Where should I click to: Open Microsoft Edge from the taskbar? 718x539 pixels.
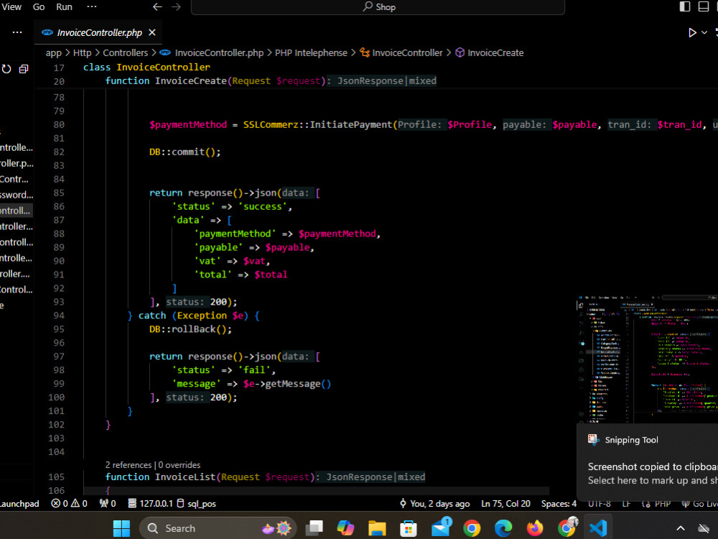pos(503,528)
